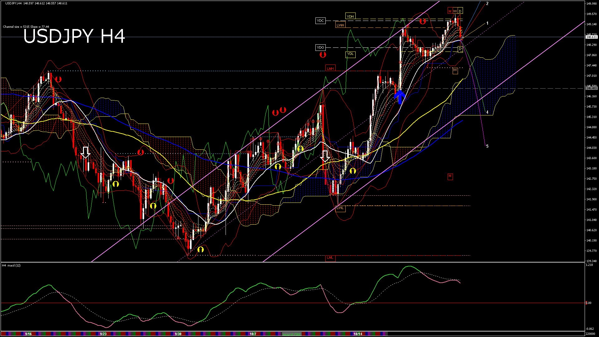This screenshot has height=337, width=599.
Task: Toggle the red M button at top
Action: 450,11
